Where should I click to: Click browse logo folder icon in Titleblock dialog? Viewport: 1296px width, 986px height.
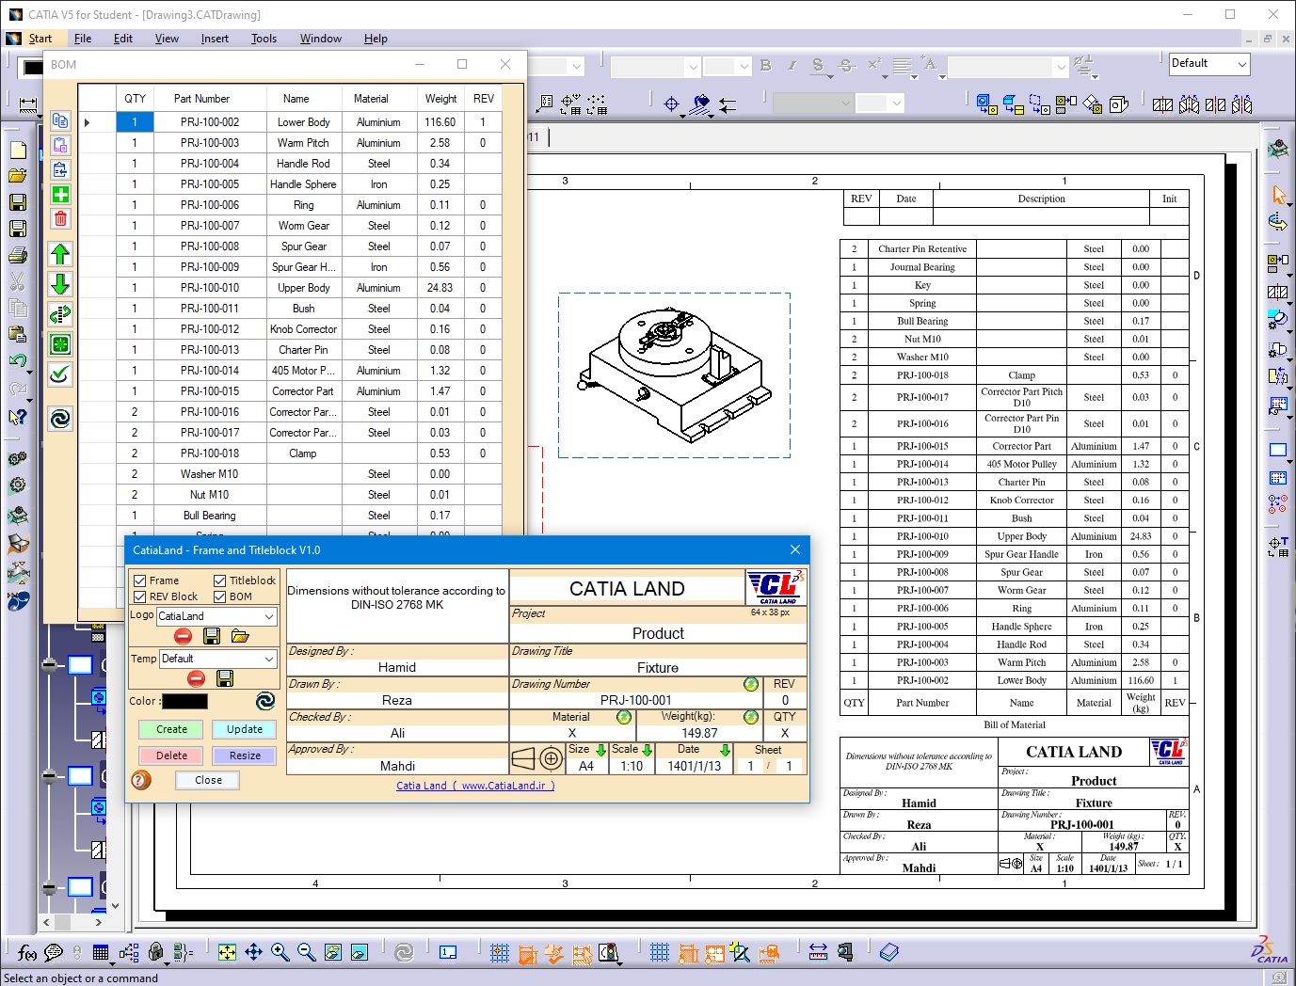240,636
